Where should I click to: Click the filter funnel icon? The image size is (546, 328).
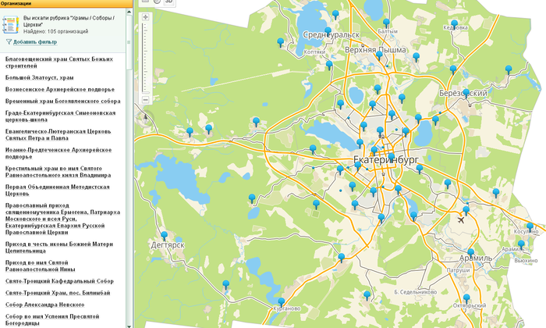click(x=9, y=41)
